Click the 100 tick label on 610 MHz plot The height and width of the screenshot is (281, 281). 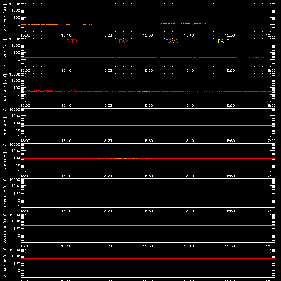tap(17, 88)
